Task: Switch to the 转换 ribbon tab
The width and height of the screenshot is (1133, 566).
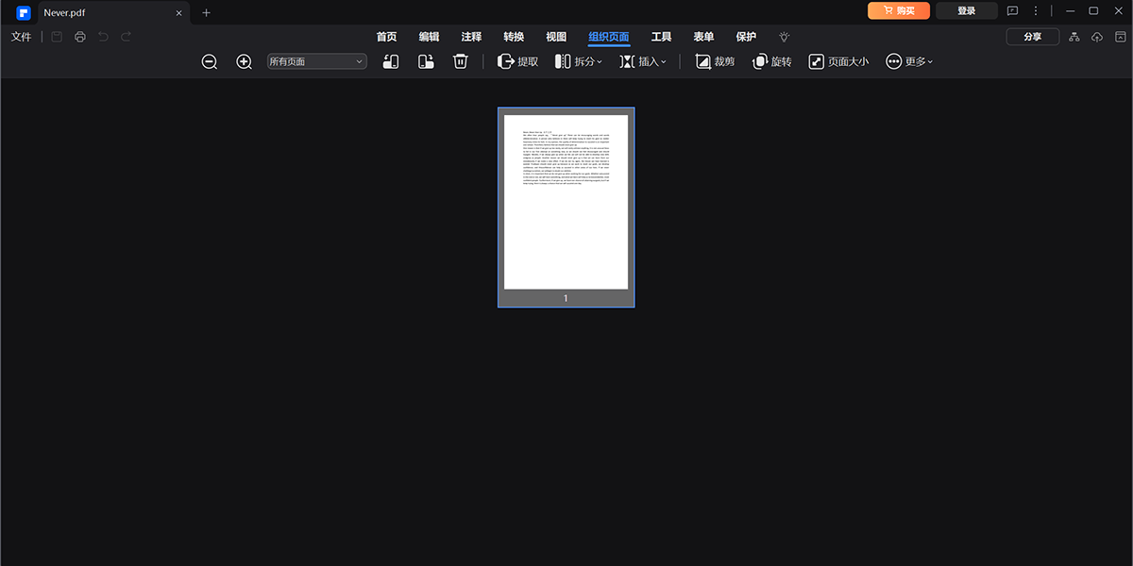Action: pos(514,37)
